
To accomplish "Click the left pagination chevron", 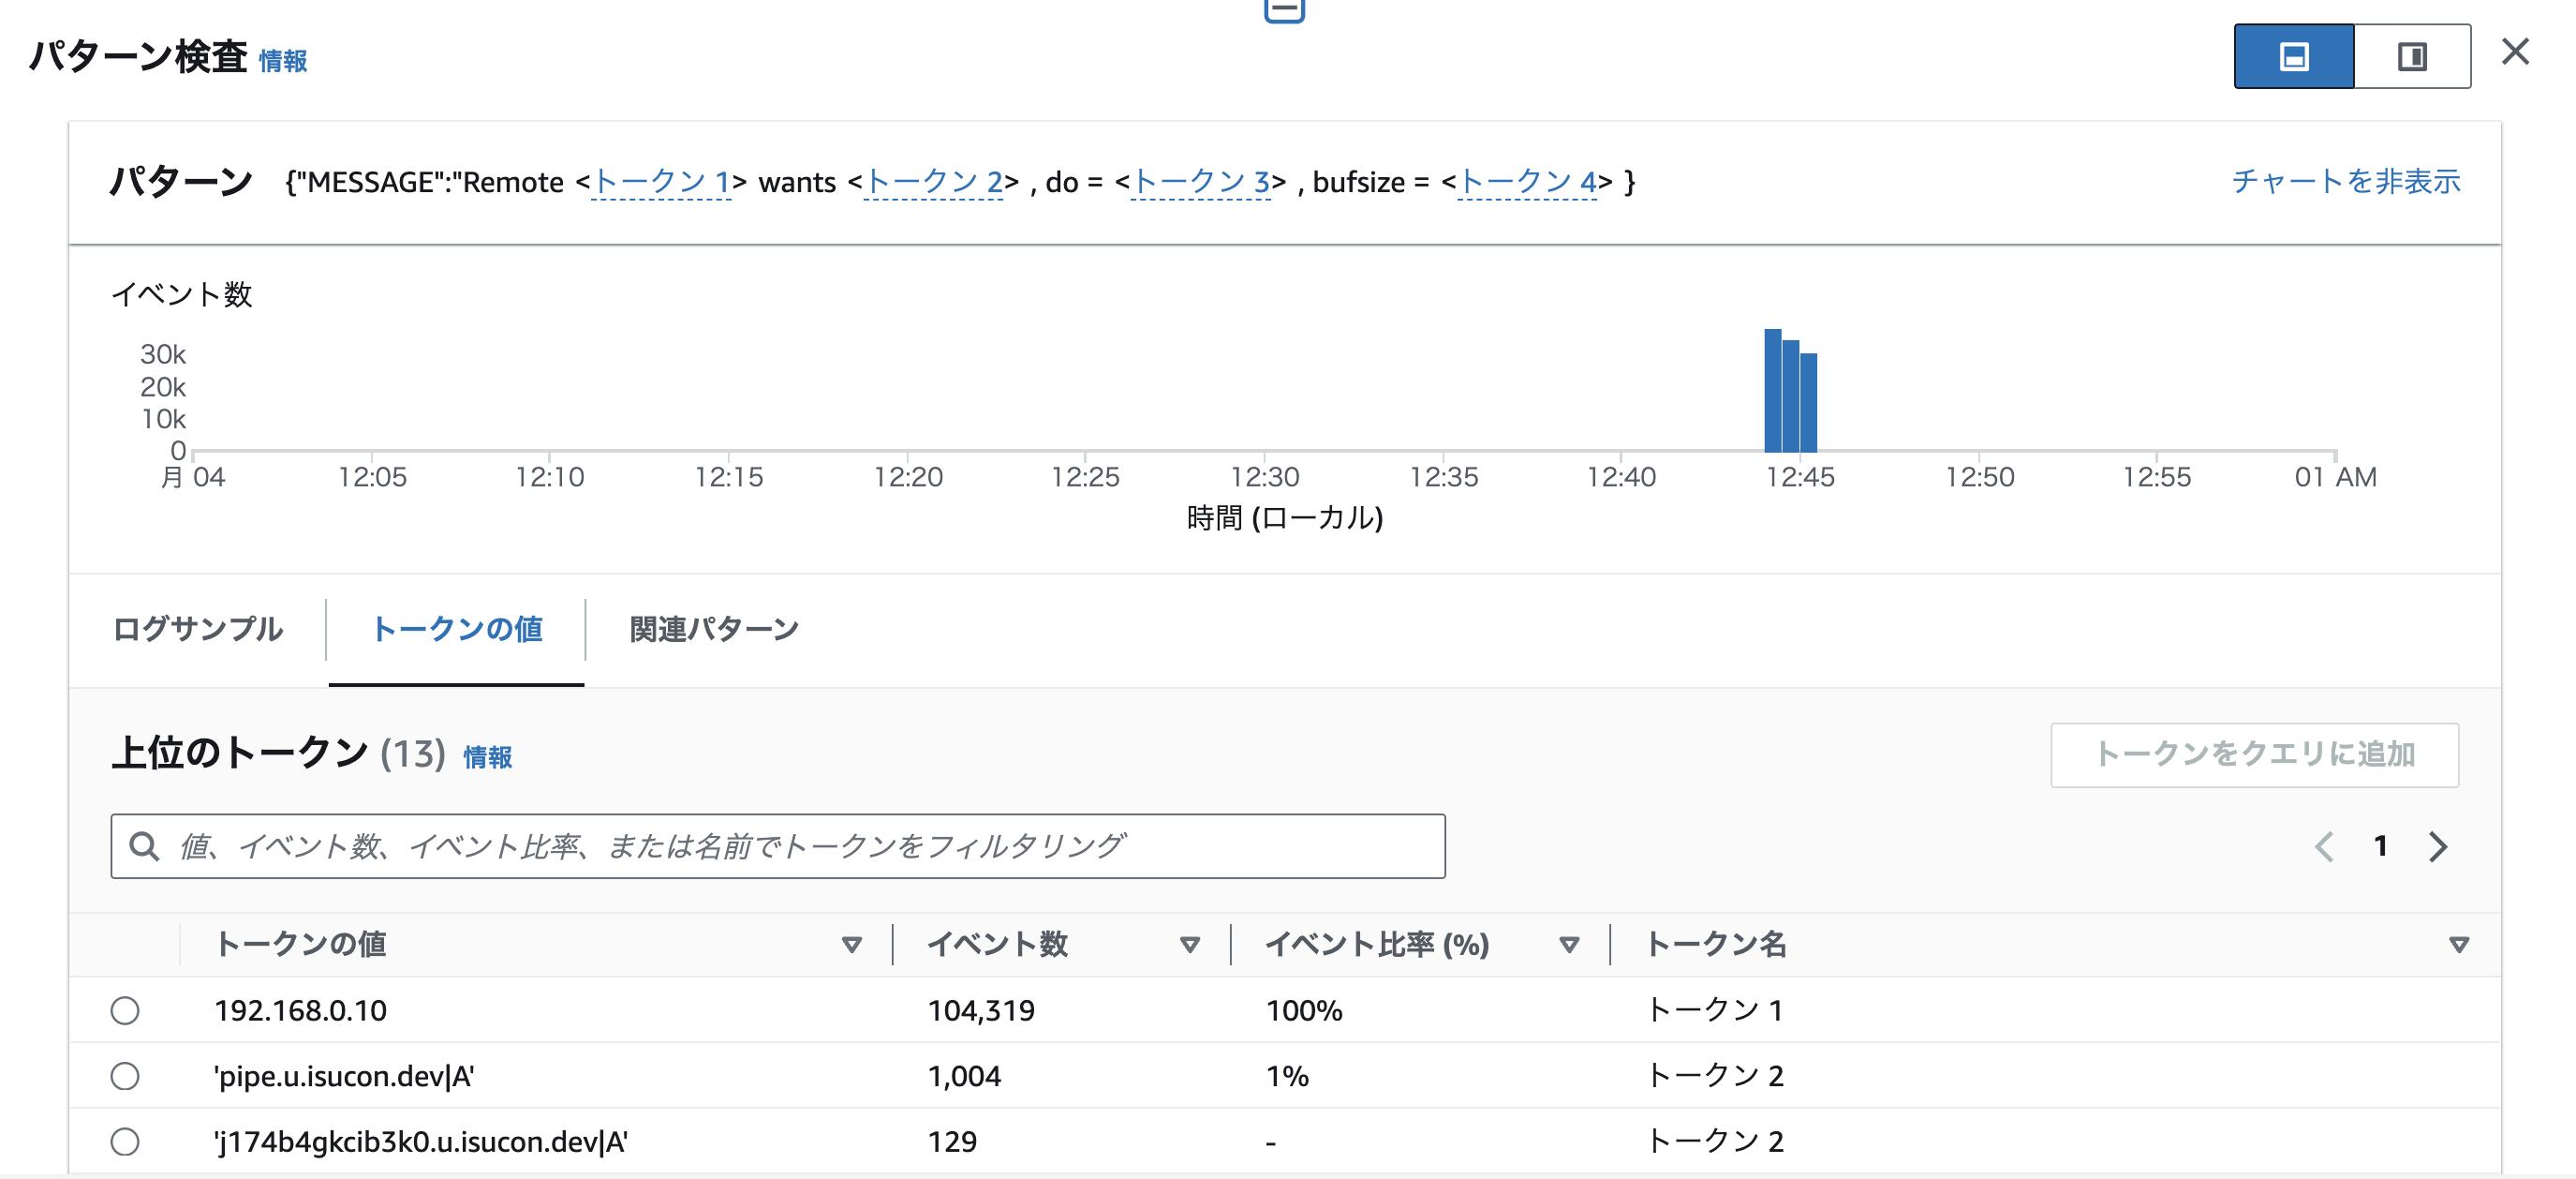I will click(x=2325, y=845).
